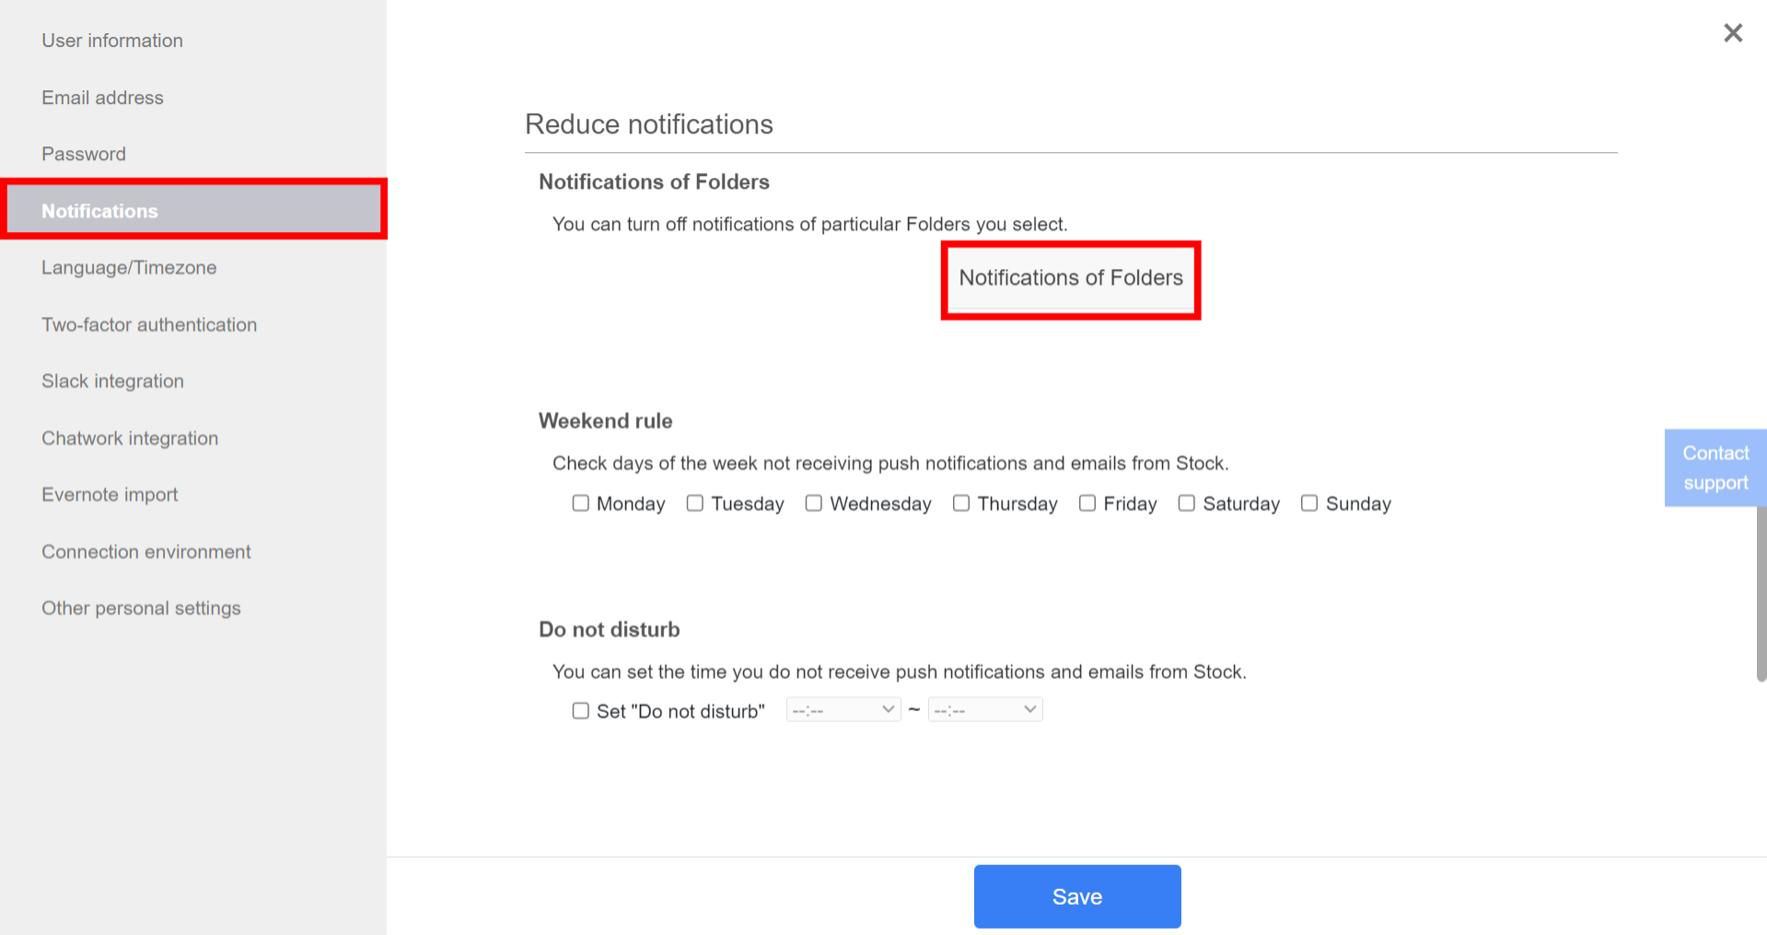The height and width of the screenshot is (935, 1767).
Task: Open the Email address settings
Action: point(102,97)
